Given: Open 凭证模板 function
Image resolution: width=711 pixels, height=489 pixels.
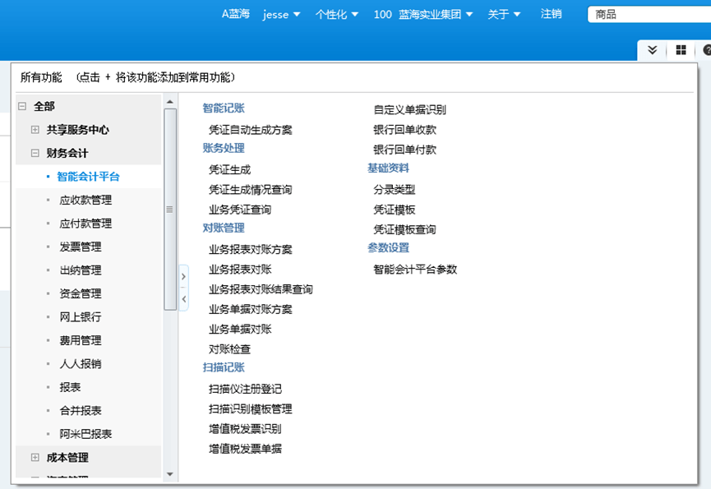Looking at the screenshot, I should point(394,210).
